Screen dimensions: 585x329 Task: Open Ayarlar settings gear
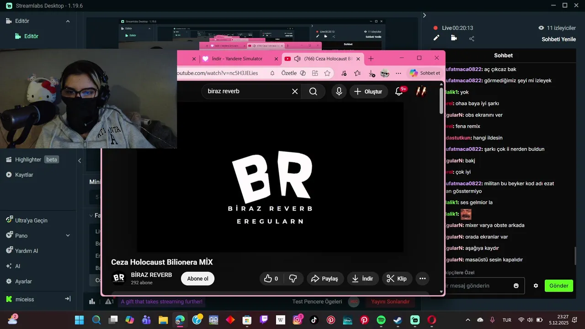pyautogui.click(x=19, y=281)
